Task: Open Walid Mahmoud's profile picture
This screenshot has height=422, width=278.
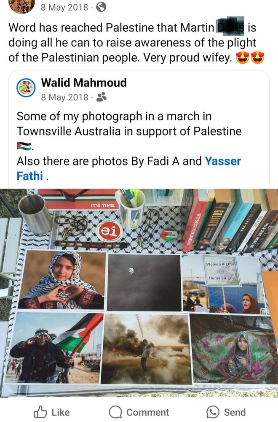Action: click(26, 88)
